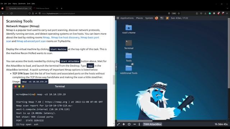Screen dimensions: 230x129
Task: Click the minus icon in AttackBox bar
Action: coord(134,124)
